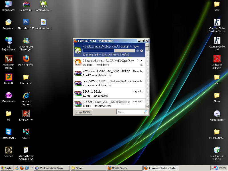
Task: Select the Geri Dönüşüm Kutusu recycle bin
Action: (217, 153)
